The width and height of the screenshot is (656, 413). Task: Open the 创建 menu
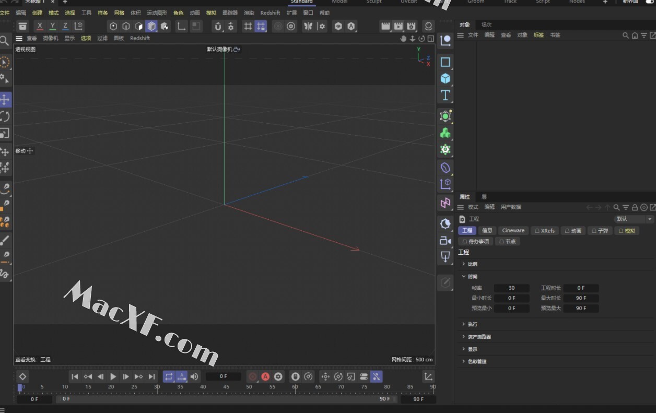point(37,13)
